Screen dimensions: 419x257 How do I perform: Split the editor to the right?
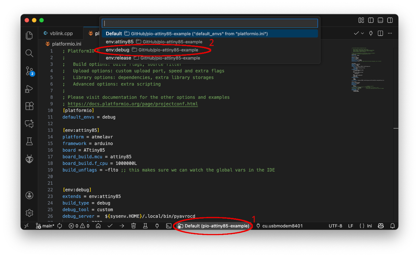(x=381, y=33)
